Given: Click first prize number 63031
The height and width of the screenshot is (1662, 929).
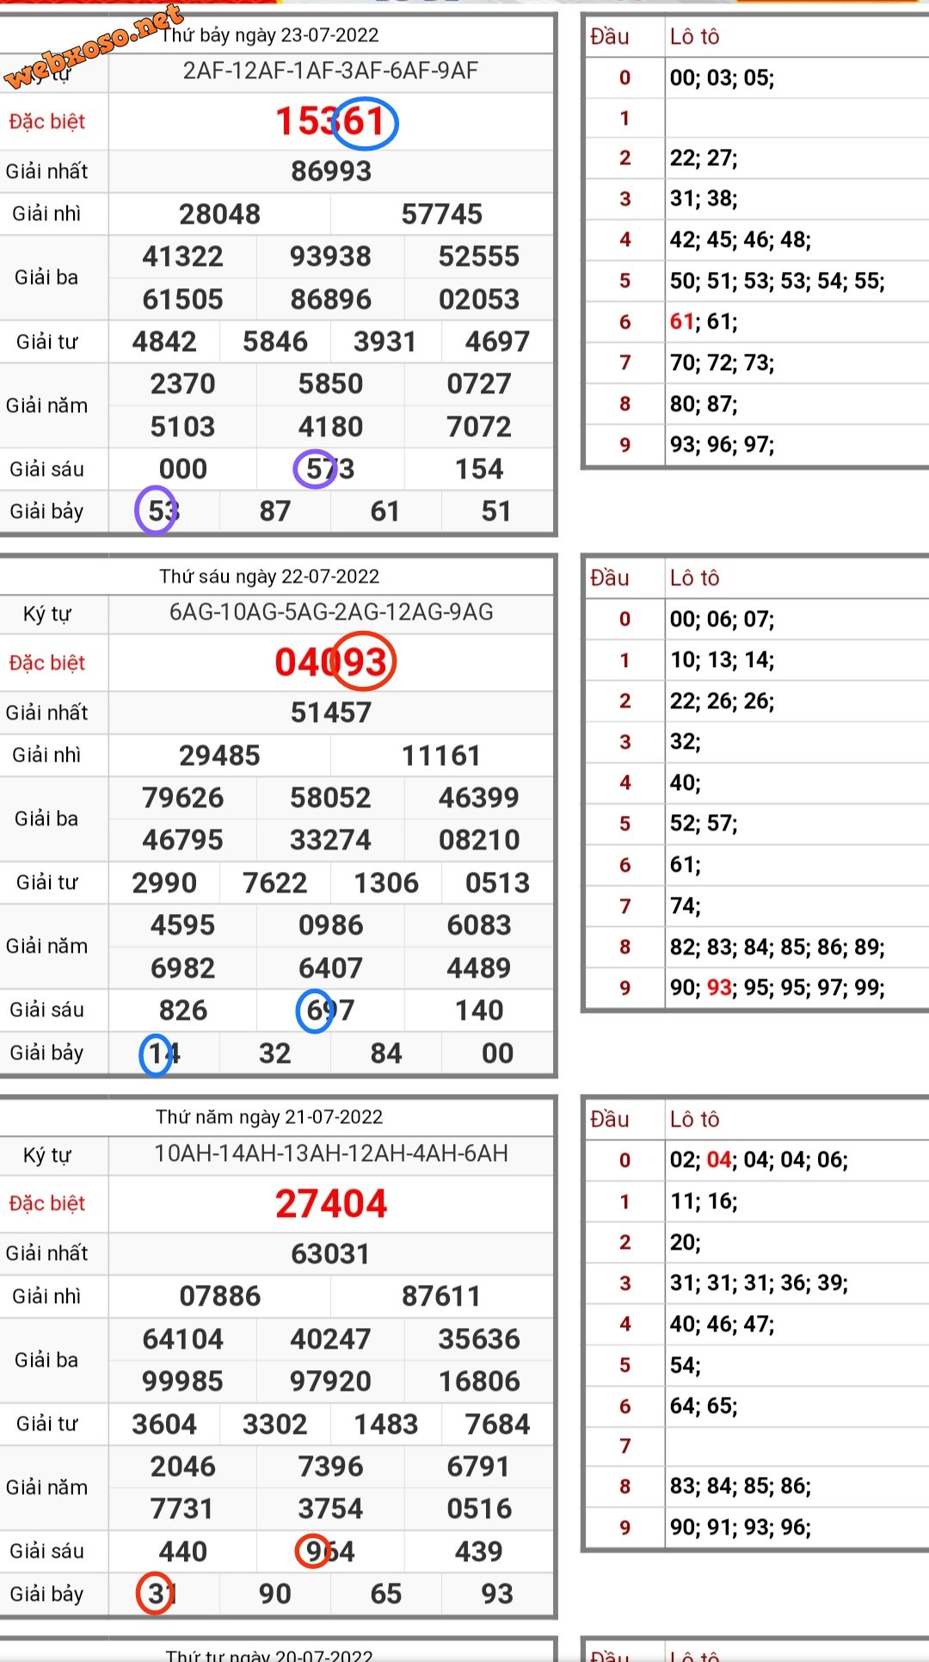Looking at the screenshot, I should click(330, 1254).
